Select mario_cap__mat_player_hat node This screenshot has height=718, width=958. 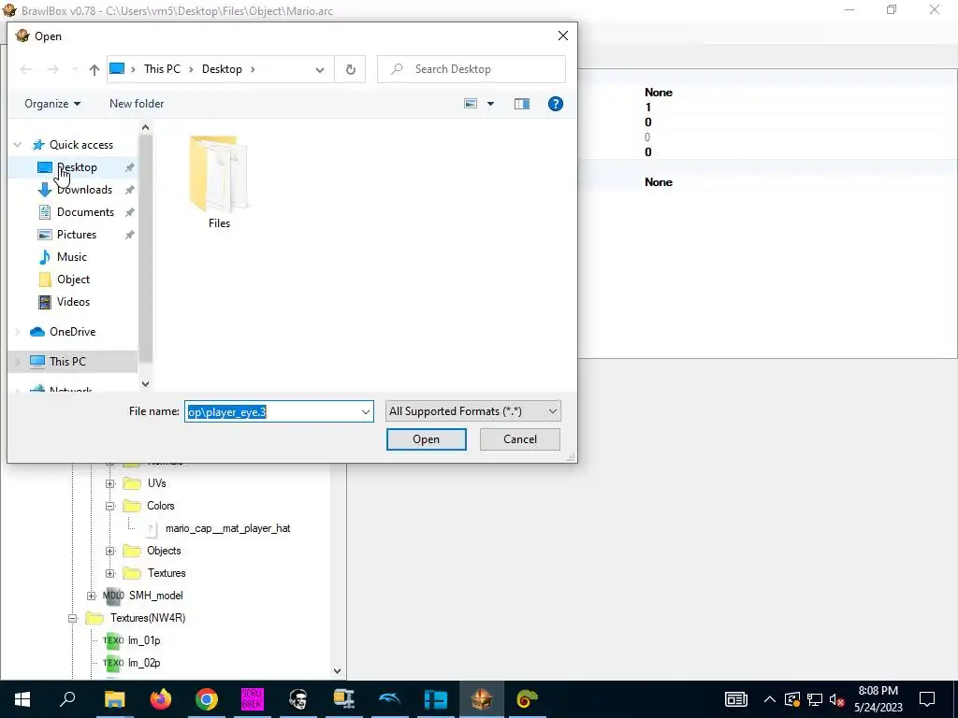coord(227,529)
